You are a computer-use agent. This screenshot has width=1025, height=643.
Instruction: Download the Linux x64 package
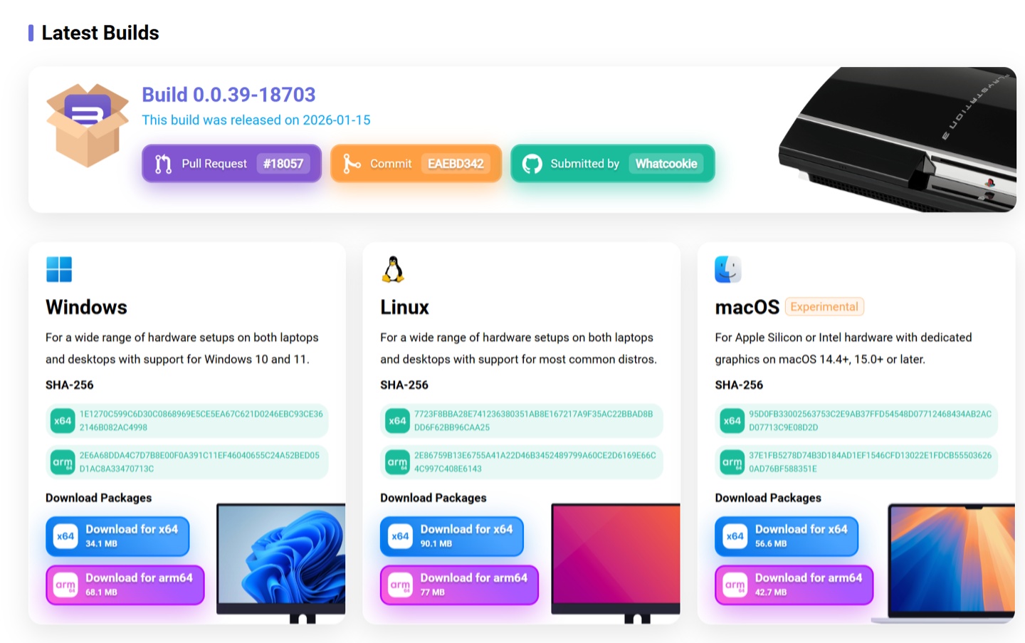tap(452, 536)
